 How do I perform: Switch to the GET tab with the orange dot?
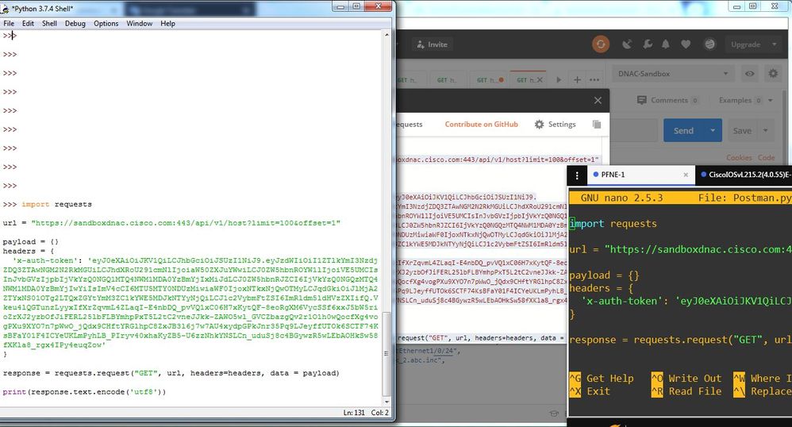[x=490, y=80]
